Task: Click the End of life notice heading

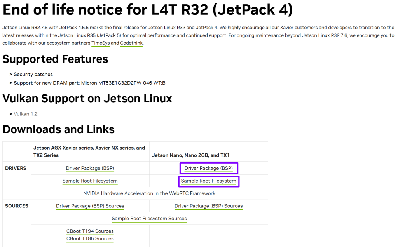Action: coord(148,10)
